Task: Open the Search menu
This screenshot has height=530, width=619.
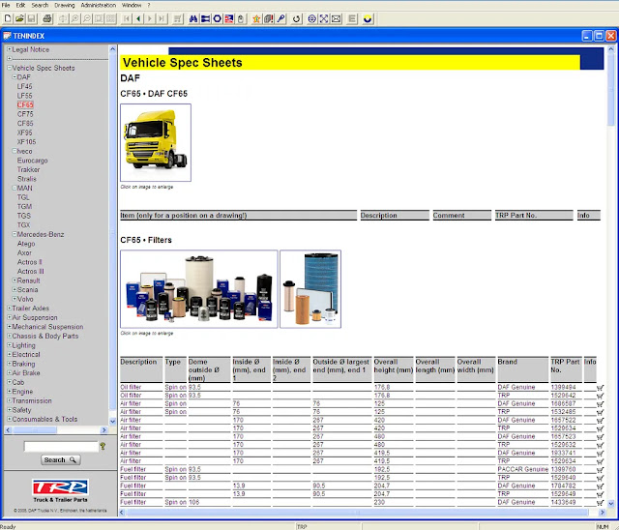Action: pyautogui.click(x=40, y=5)
